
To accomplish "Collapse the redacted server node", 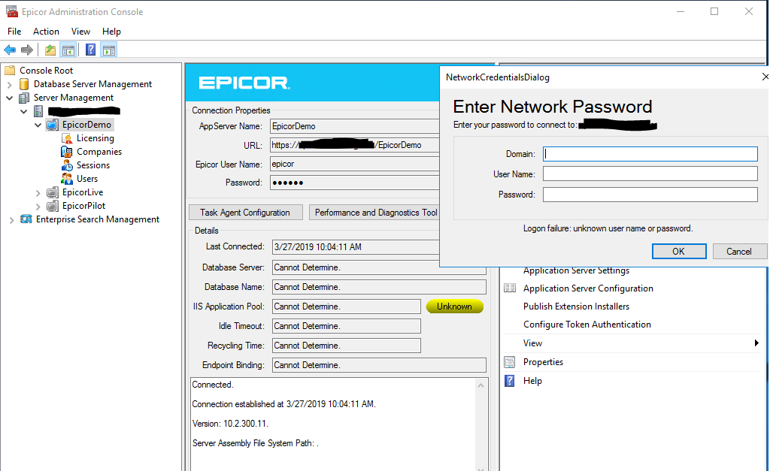I will pyautogui.click(x=23, y=111).
